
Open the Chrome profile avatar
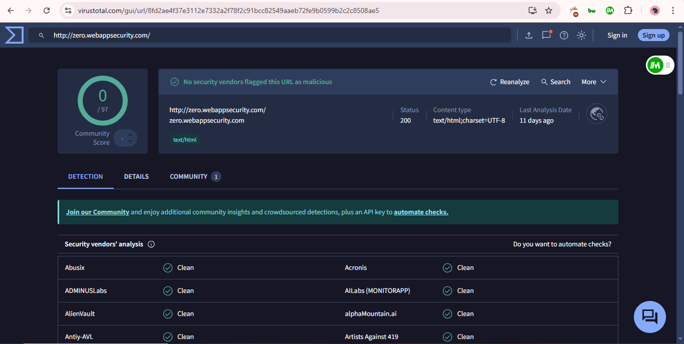[655, 11]
